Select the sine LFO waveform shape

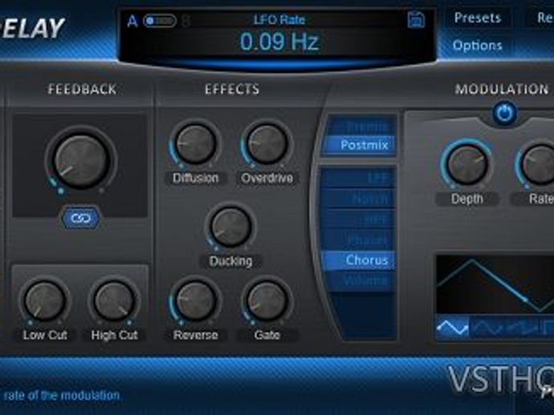[x=487, y=328]
